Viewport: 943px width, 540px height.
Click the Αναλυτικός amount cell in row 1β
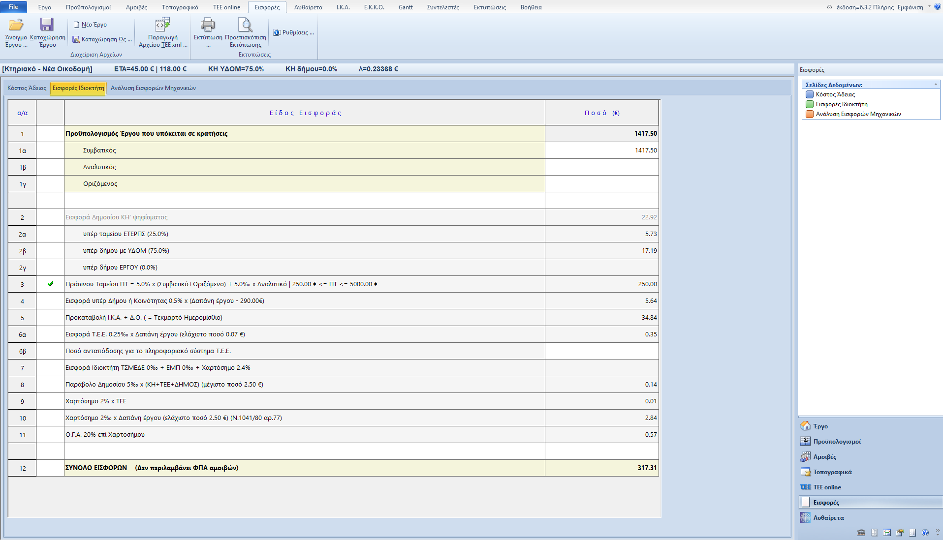pyautogui.click(x=601, y=167)
